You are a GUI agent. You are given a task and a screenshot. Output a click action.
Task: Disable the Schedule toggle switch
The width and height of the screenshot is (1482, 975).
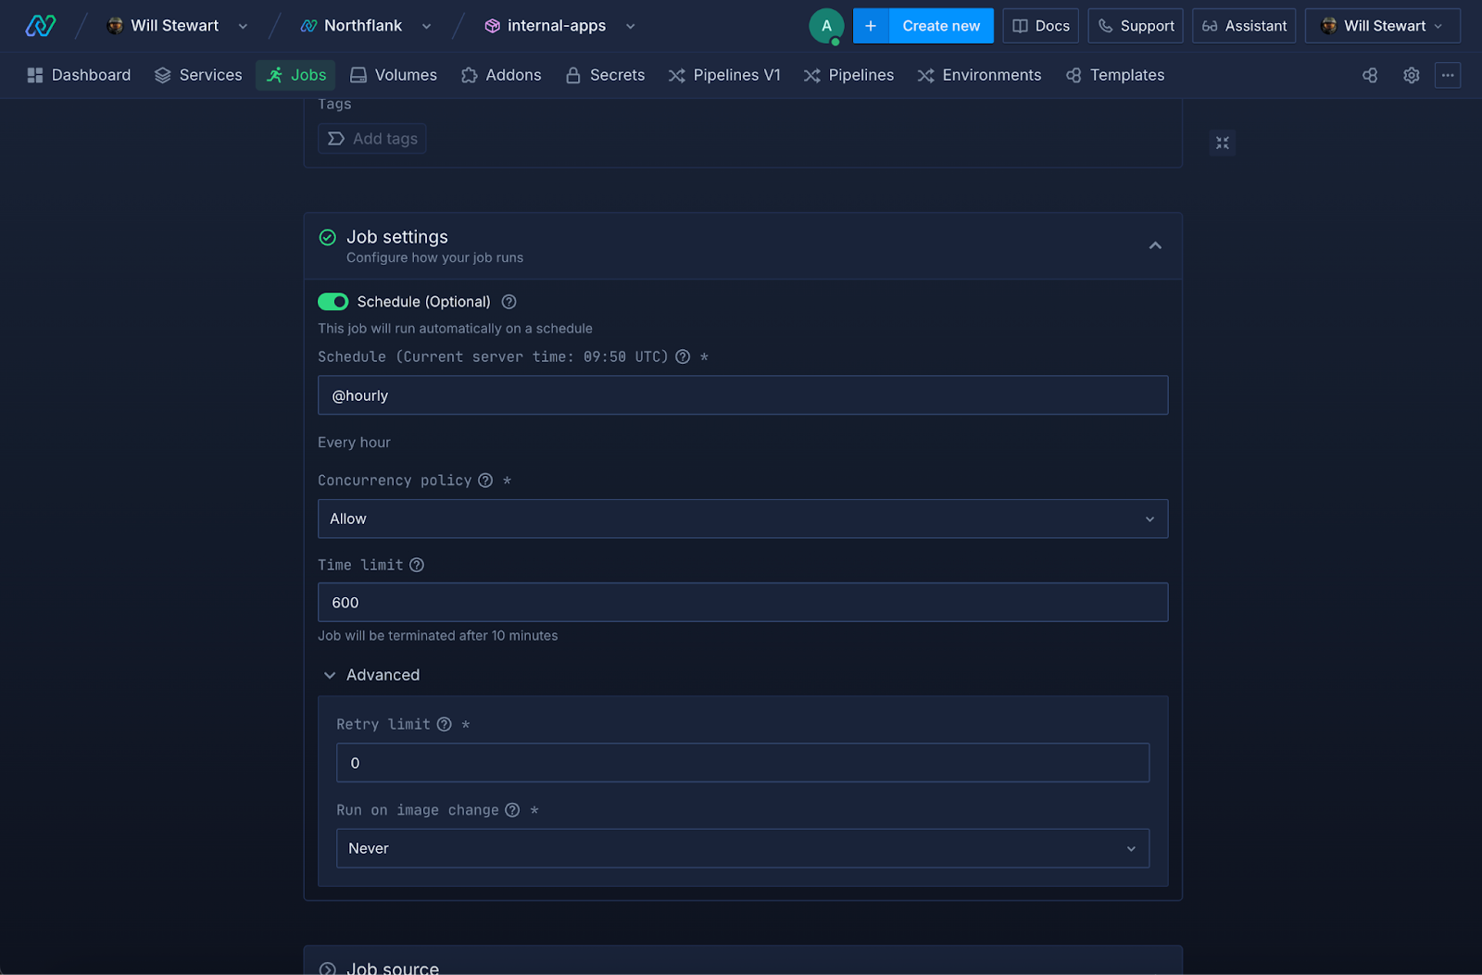pyautogui.click(x=333, y=302)
